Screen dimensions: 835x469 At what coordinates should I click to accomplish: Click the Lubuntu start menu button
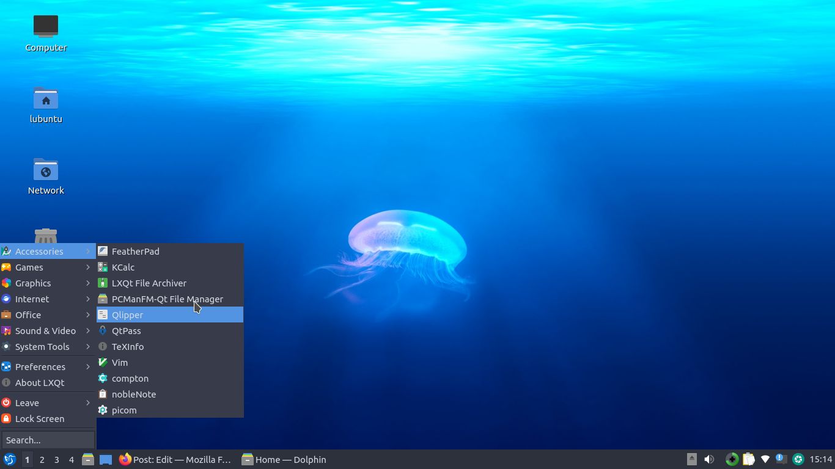click(x=9, y=459)
